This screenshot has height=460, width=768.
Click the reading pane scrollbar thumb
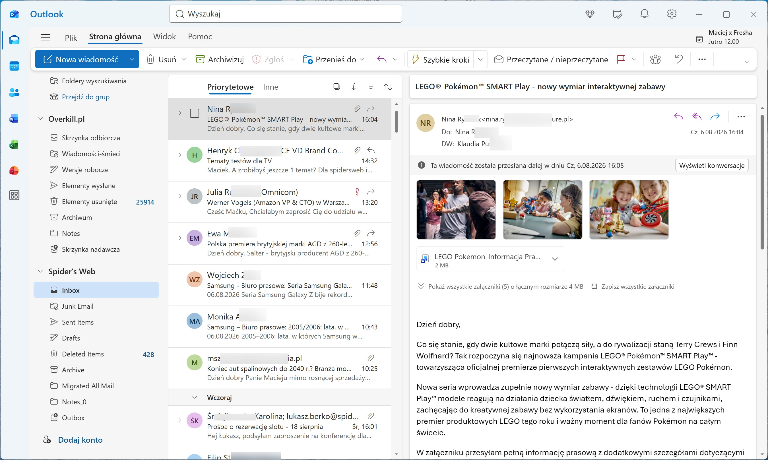tap(762, 182)
